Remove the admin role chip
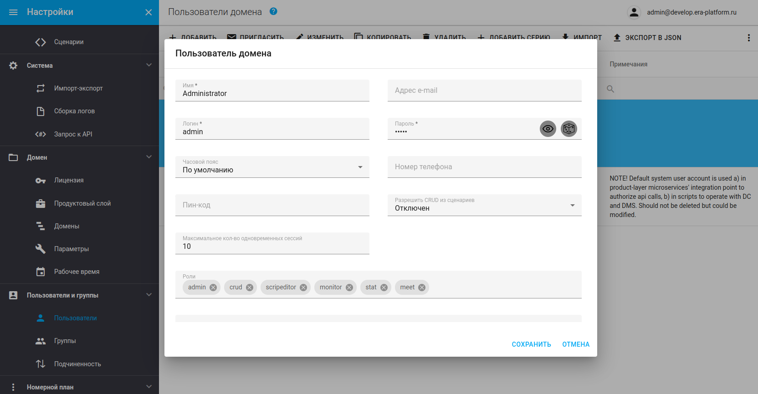 [x=213, y=288]
